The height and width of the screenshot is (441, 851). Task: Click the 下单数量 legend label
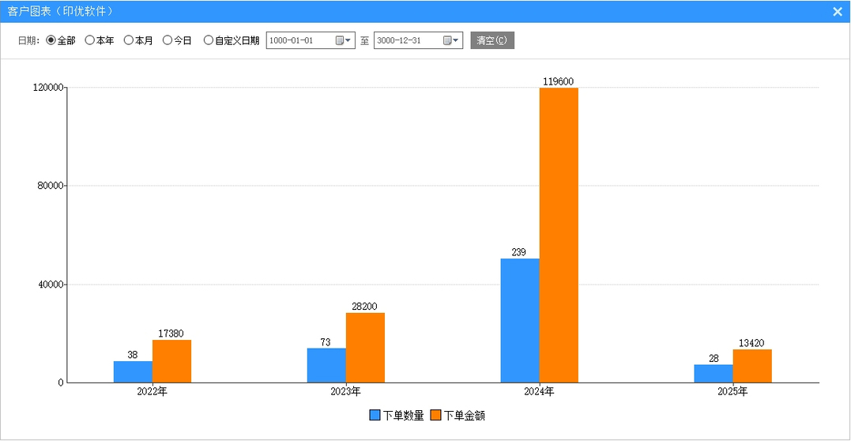tap(403, 416)
